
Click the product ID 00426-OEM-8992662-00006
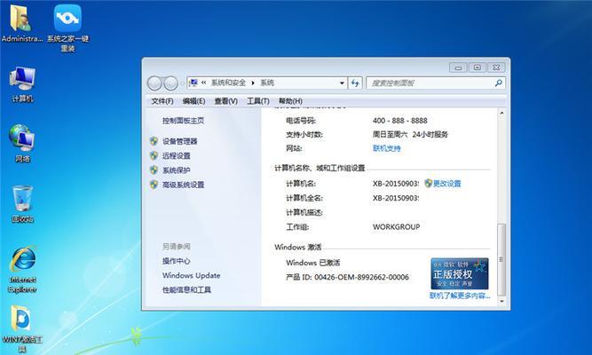[x=361, y=277]
